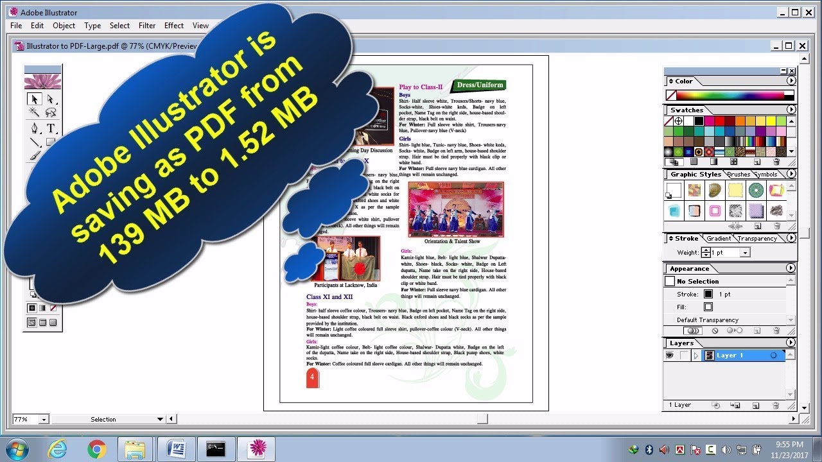Open Windows Start button
The image size is (822, 462).
[16, 449]
